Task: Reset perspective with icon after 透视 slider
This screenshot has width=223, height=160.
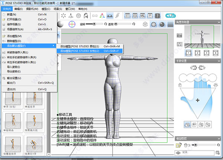Action: pos(133,24)
